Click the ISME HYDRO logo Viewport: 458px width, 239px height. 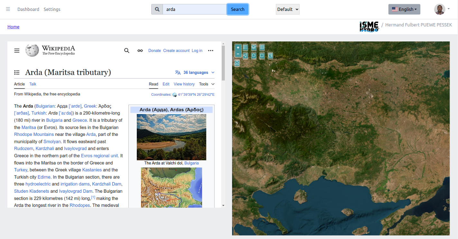[369, 26]
